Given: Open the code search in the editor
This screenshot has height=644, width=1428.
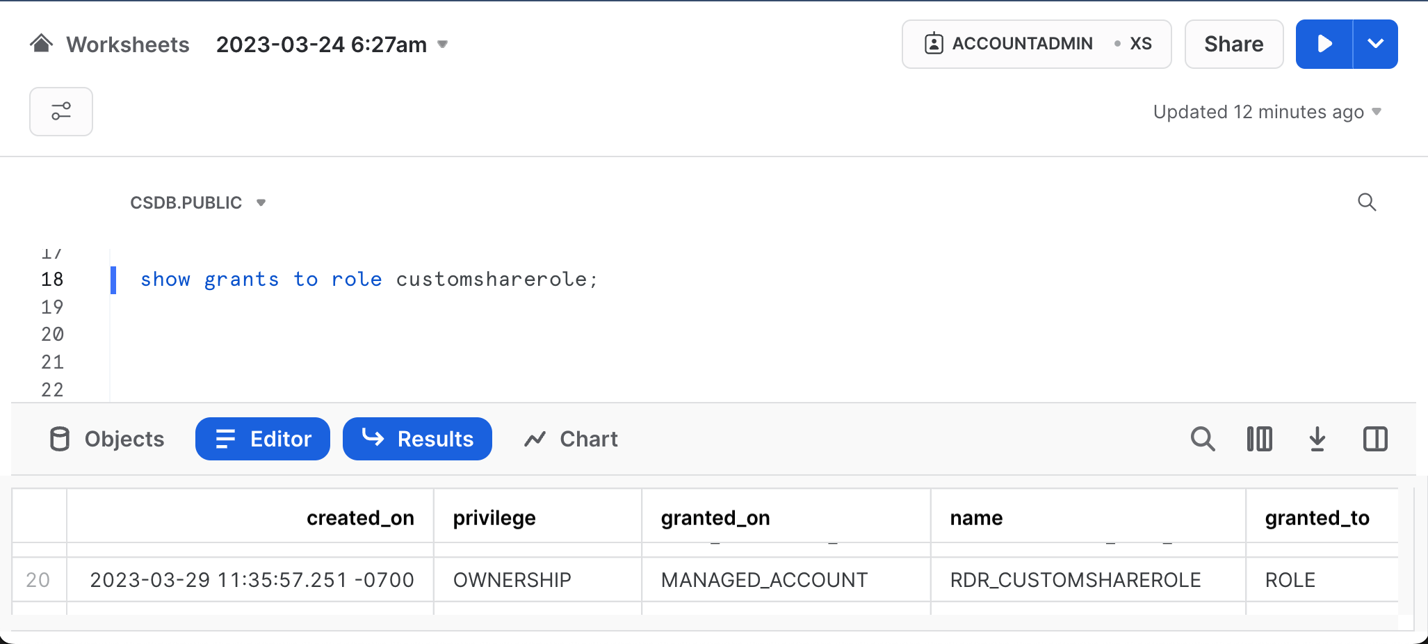Looking at the screenshot, I should click(x=1367, y=202).
